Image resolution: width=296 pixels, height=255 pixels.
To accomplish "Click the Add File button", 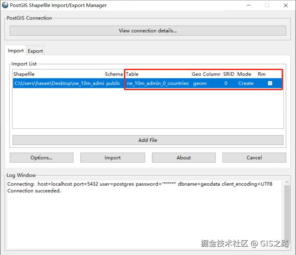I will (x=148, y=140).
